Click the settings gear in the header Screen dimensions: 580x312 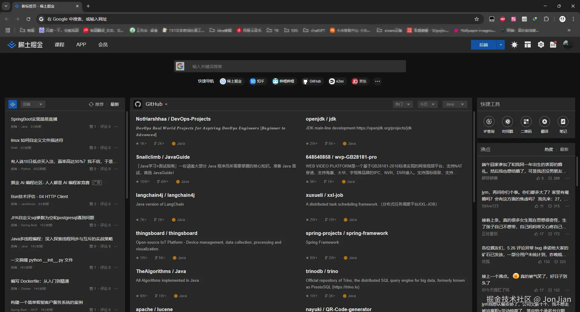[x=541, y=45]
